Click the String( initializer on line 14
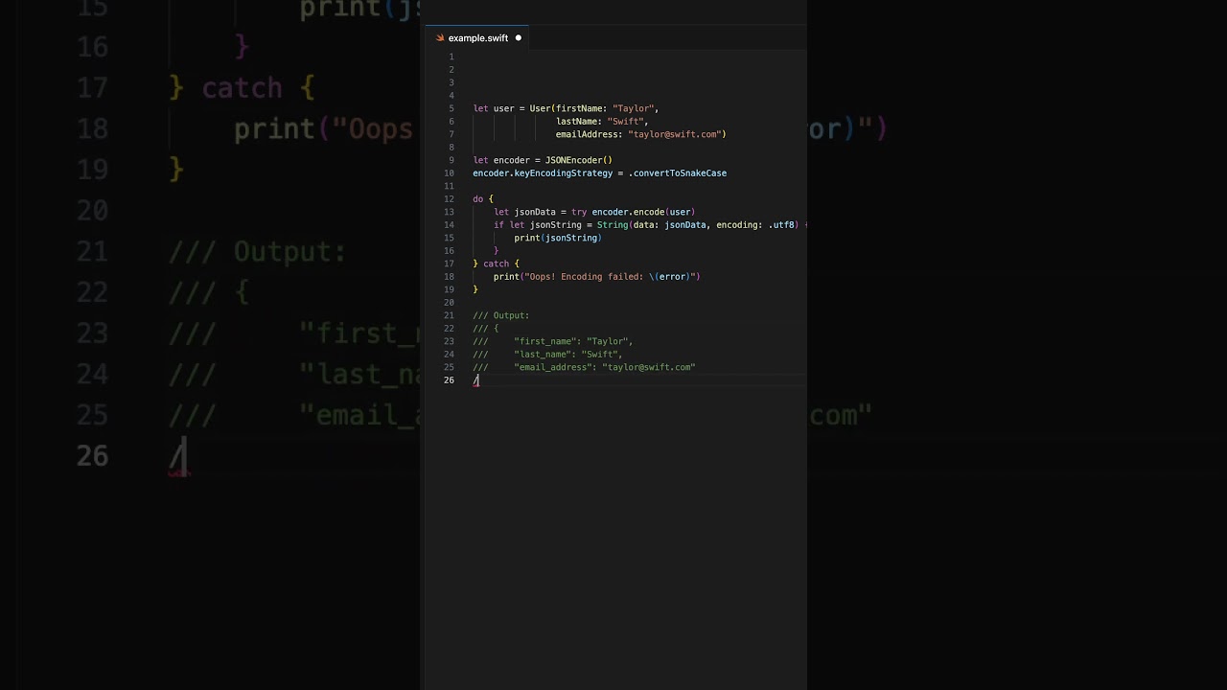 tap(614, 225)
